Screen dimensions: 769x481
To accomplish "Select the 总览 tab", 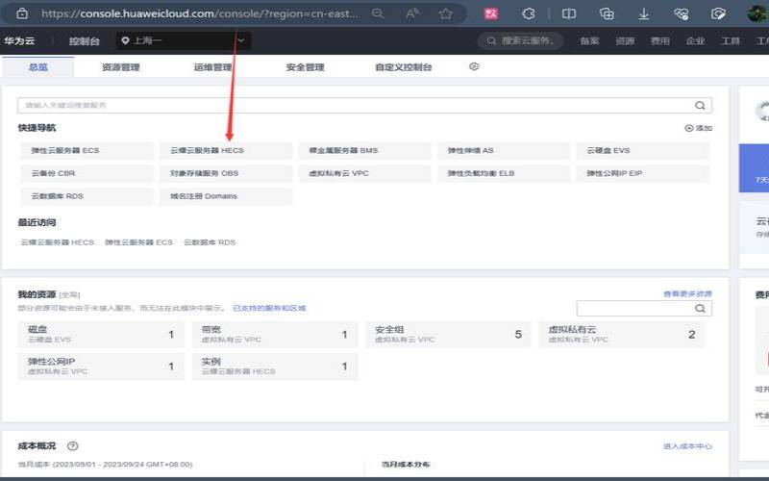I will [x=38, y=67].
